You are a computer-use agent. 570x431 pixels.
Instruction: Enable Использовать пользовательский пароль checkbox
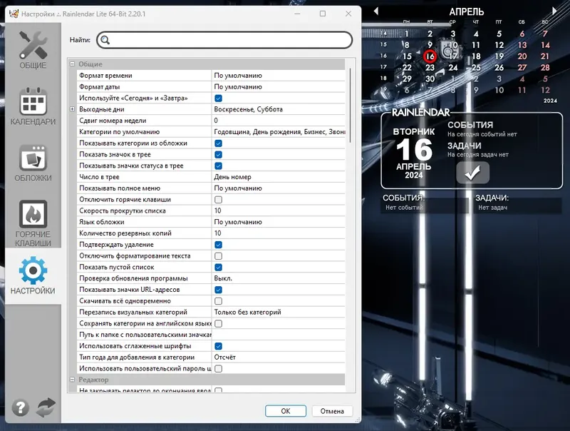click(219, 369)
